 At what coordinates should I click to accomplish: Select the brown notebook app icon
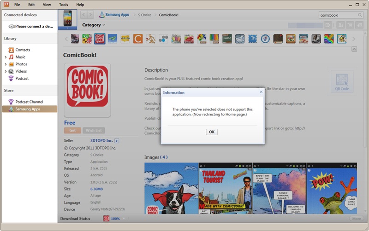point(278,39)
